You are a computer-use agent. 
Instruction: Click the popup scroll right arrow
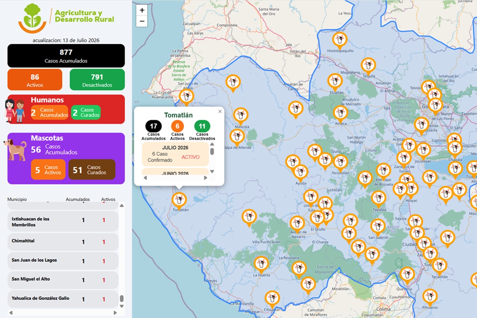click(206, 178)
